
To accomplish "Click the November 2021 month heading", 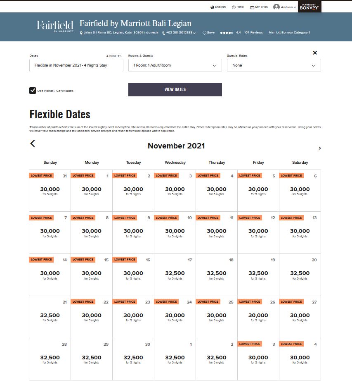I will coord(176,146).
